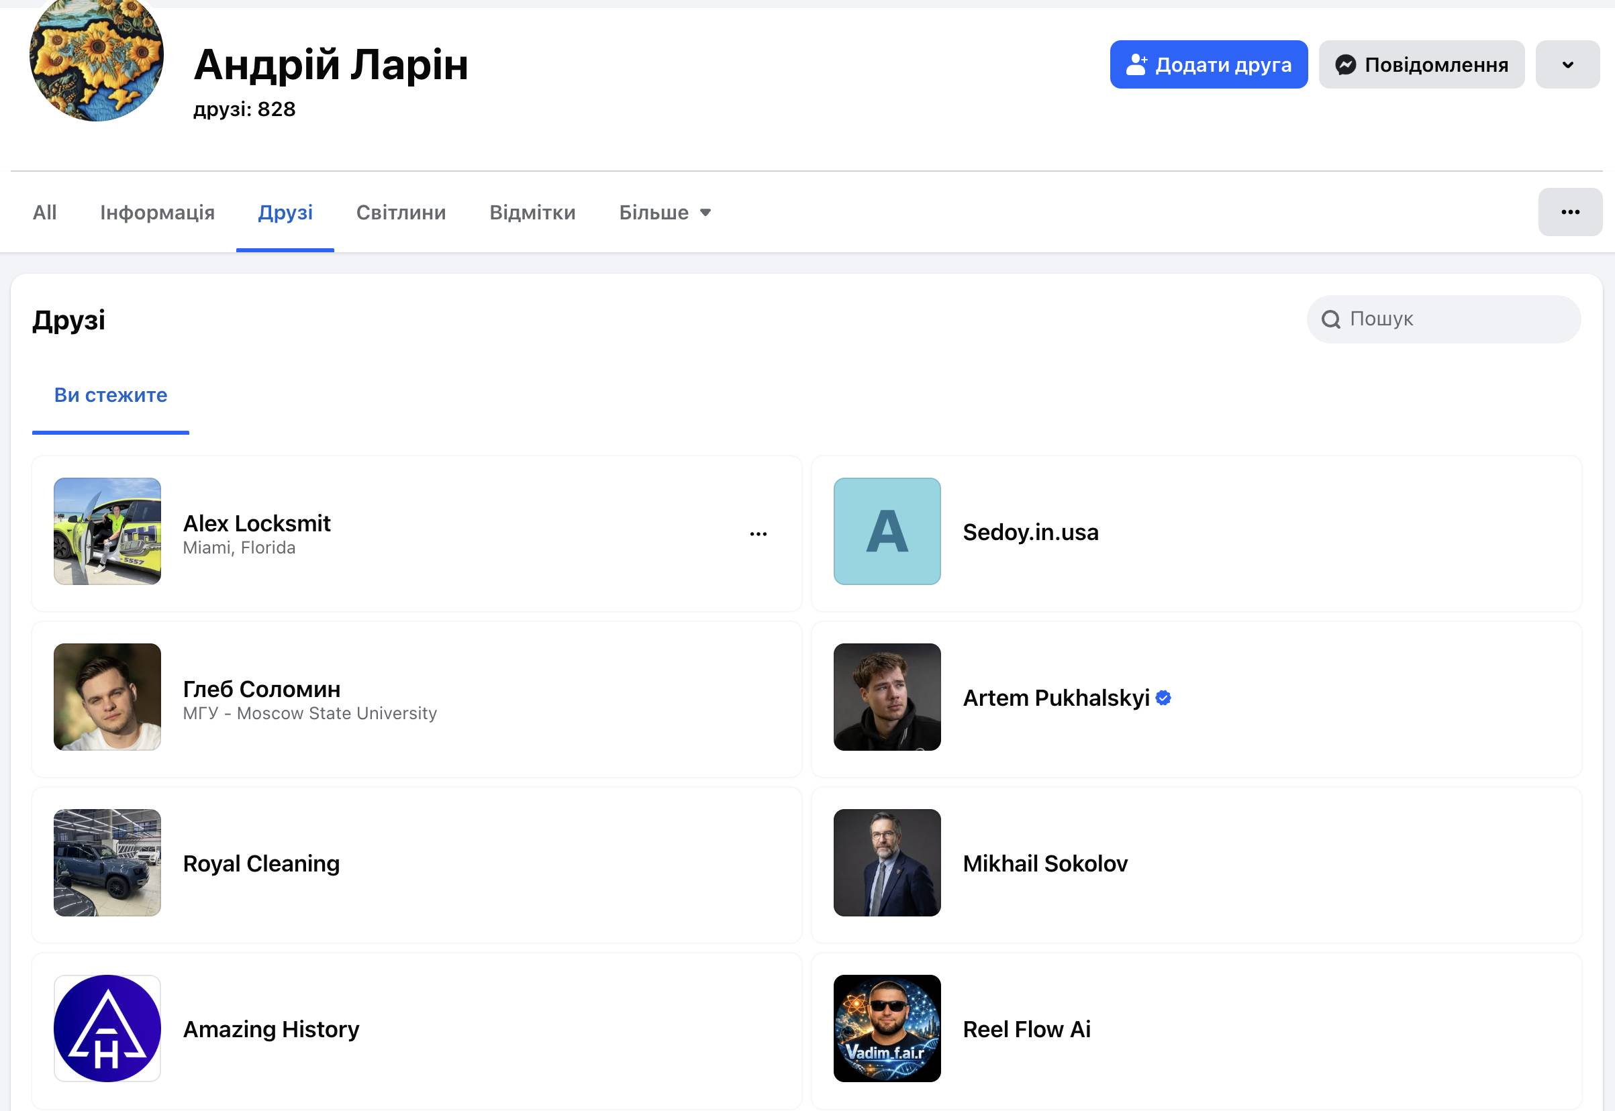Open the Royal Cleaning car thumbnail
The width and height of the screenshot is (1615, 1111).
(x=107, y=863)
